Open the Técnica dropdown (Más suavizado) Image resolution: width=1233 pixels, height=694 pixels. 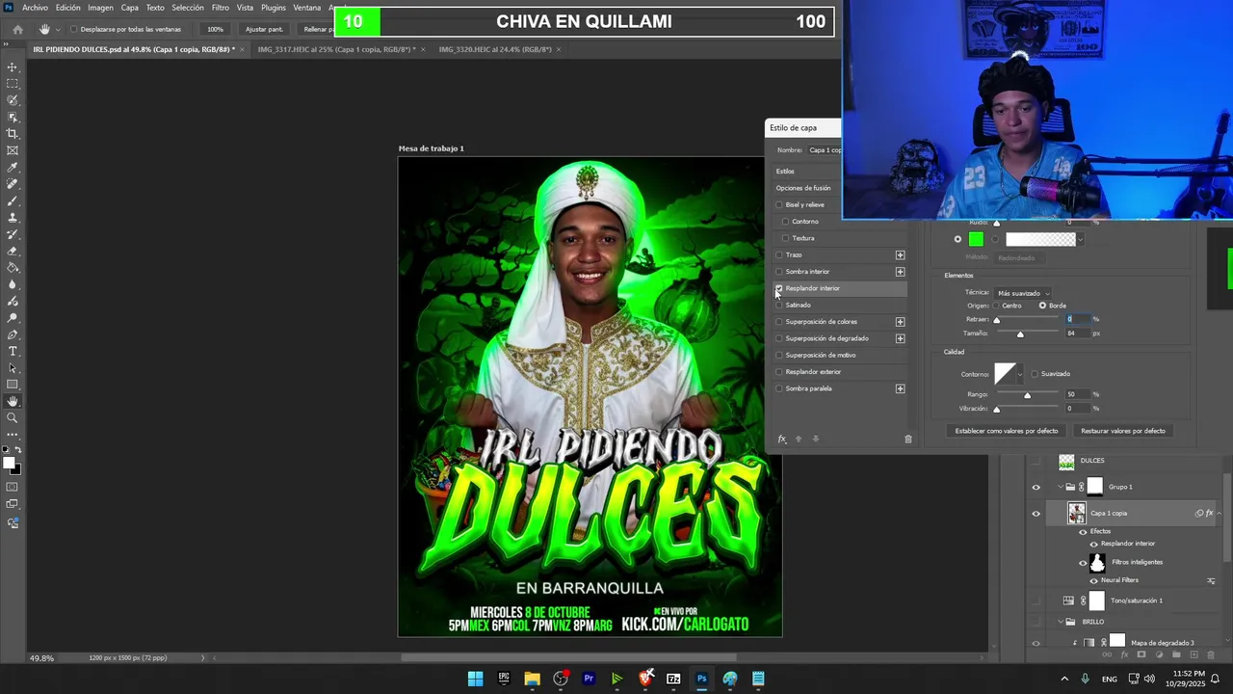(x=1023, y=293)
